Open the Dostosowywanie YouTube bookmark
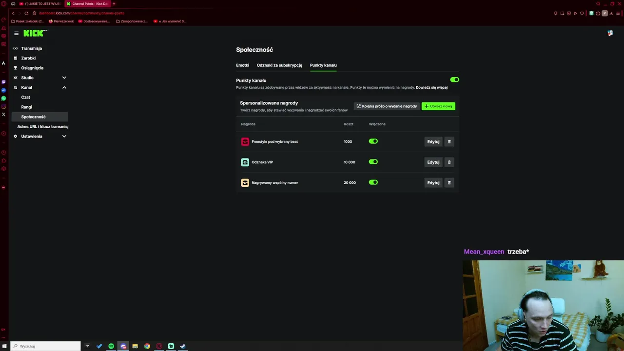The height and width of the screenshot is (351, 624). pyautogui.click(x=94, y=21)
